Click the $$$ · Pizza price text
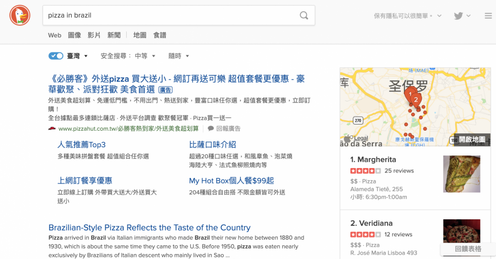496x259 pixels. click(365, 245)
